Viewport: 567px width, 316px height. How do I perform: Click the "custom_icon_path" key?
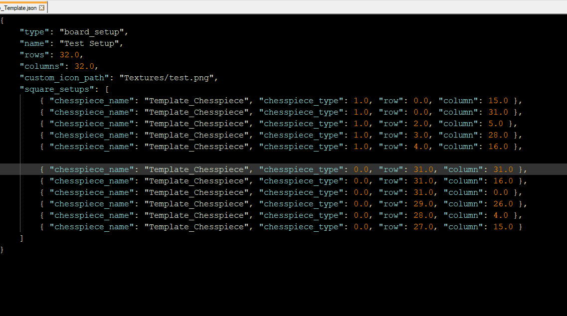[64, 78]
